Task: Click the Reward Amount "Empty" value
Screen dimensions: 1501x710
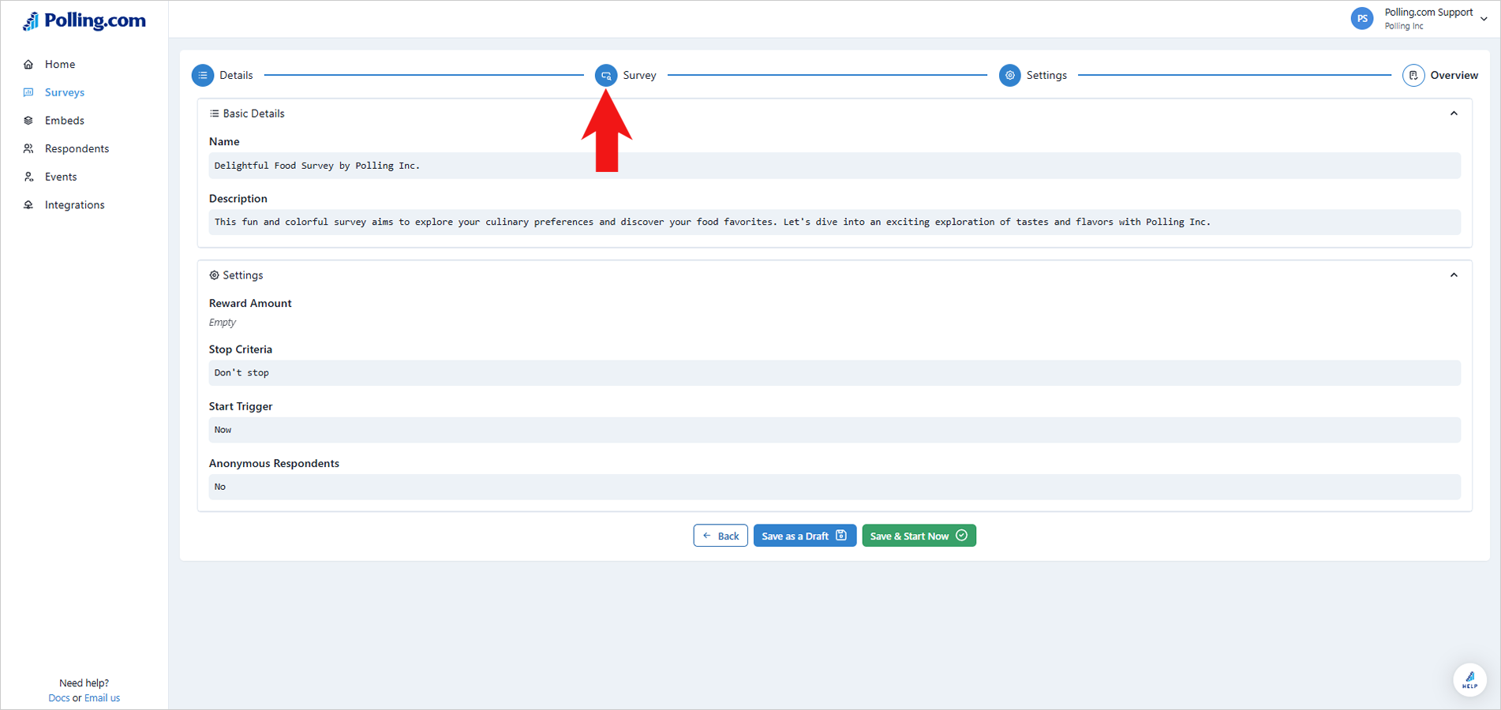Action: tap(223, 323)
